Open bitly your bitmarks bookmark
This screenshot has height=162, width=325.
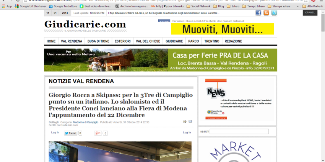(167, 6)
